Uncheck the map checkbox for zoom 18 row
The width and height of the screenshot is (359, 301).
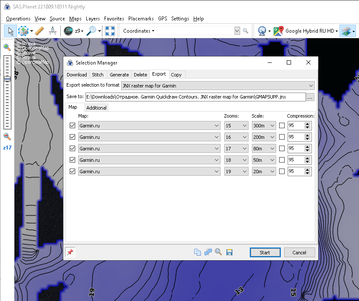pos(72,160)
